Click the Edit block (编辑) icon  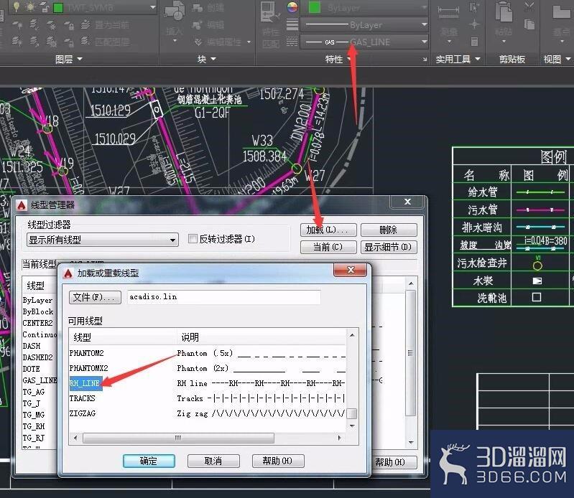pyautogui.click(x=198, y=24)
